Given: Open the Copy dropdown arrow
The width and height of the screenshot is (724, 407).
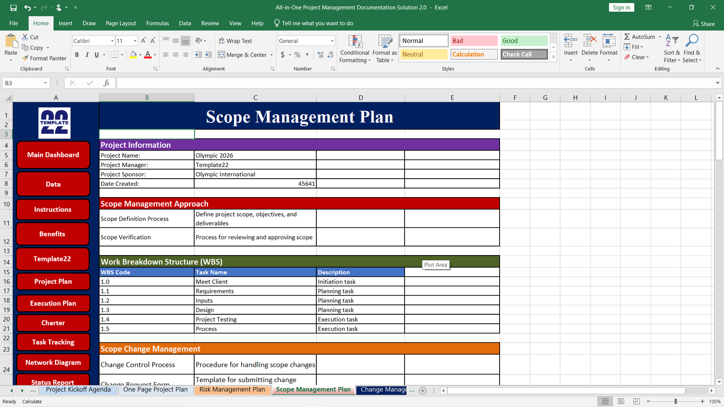Looking at the screenshot, I should pyautogui.click(x=48, y=48).
